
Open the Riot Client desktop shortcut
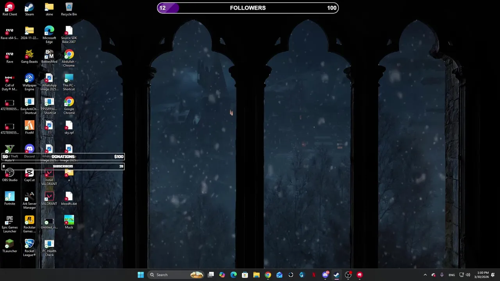click(10, 9)
